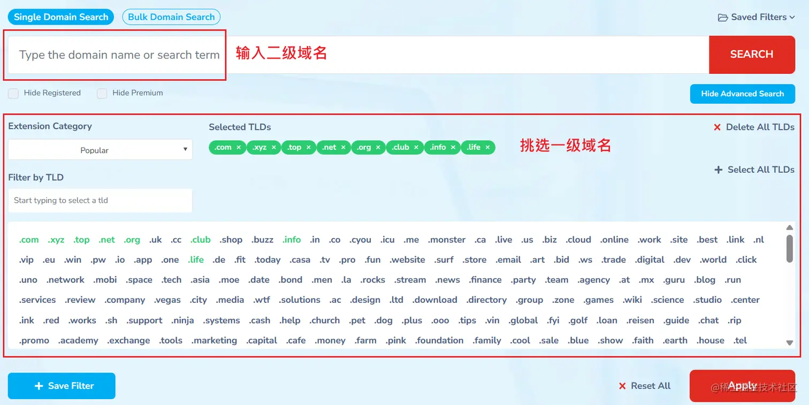Select the .solutions TLD
The height and width of the screenshot is (405, 809).
click(300, 300)
